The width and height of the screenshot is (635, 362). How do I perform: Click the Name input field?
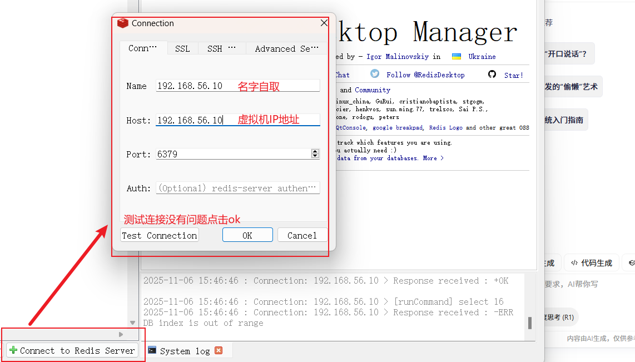(238, 86)
